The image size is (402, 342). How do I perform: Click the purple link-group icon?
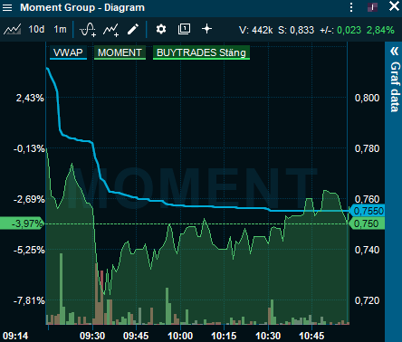click(x=372, y=7)
